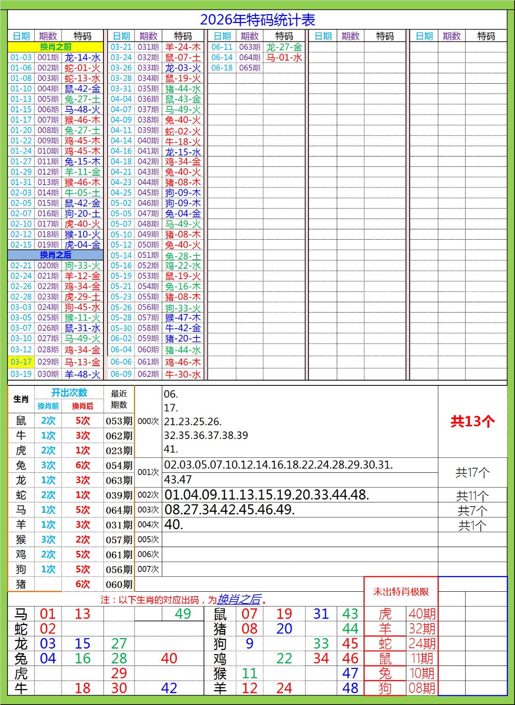Select the blue 换肖之后 header cell

click(55, 255)
